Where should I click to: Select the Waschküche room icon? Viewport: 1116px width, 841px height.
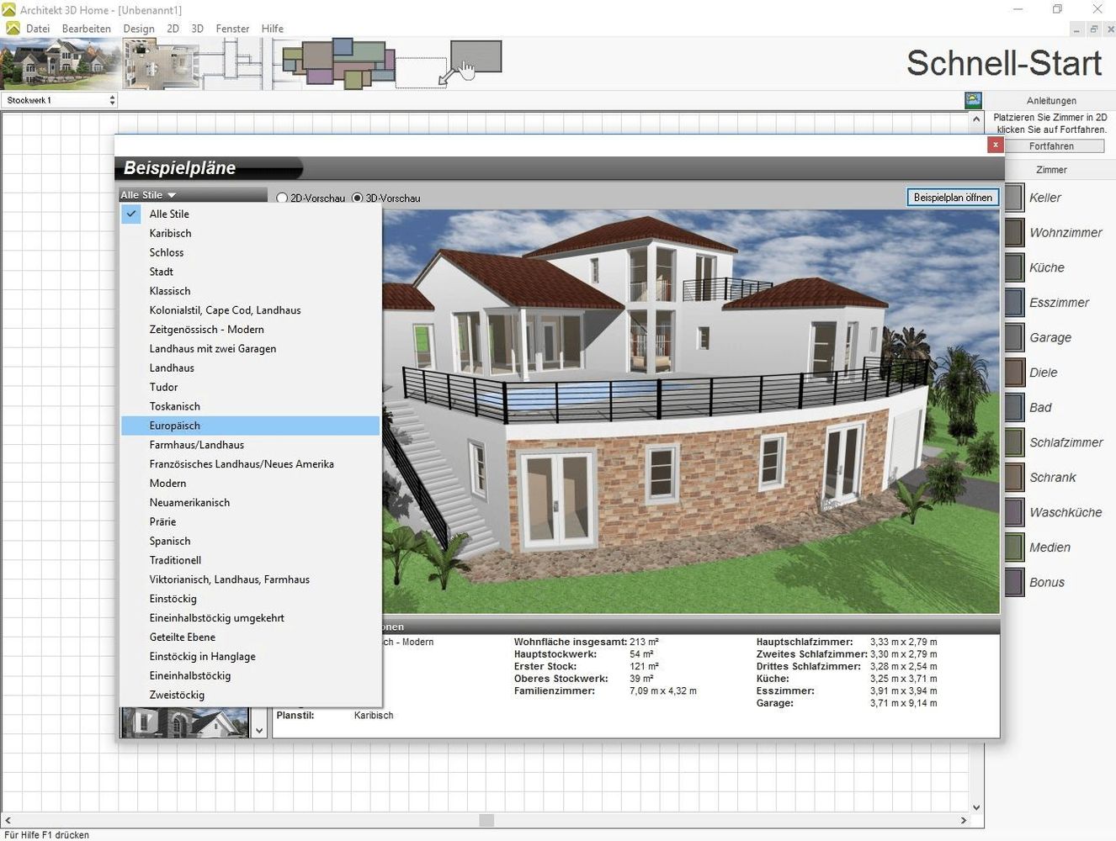point(1015,512)
